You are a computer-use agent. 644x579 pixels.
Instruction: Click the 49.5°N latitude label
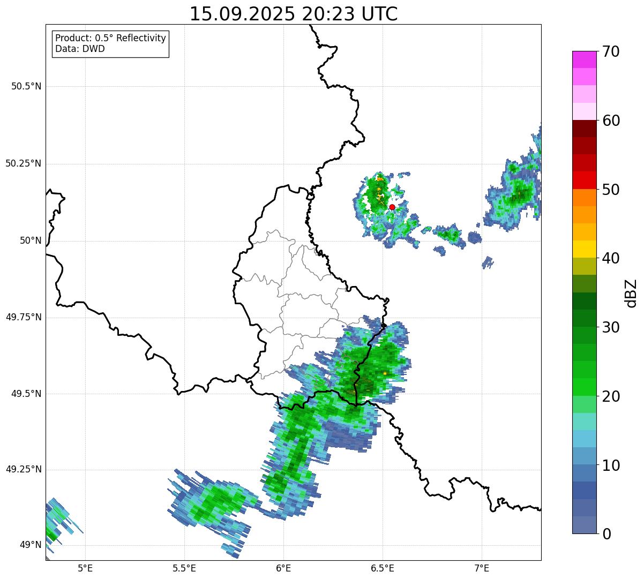[x=26, y=394]
